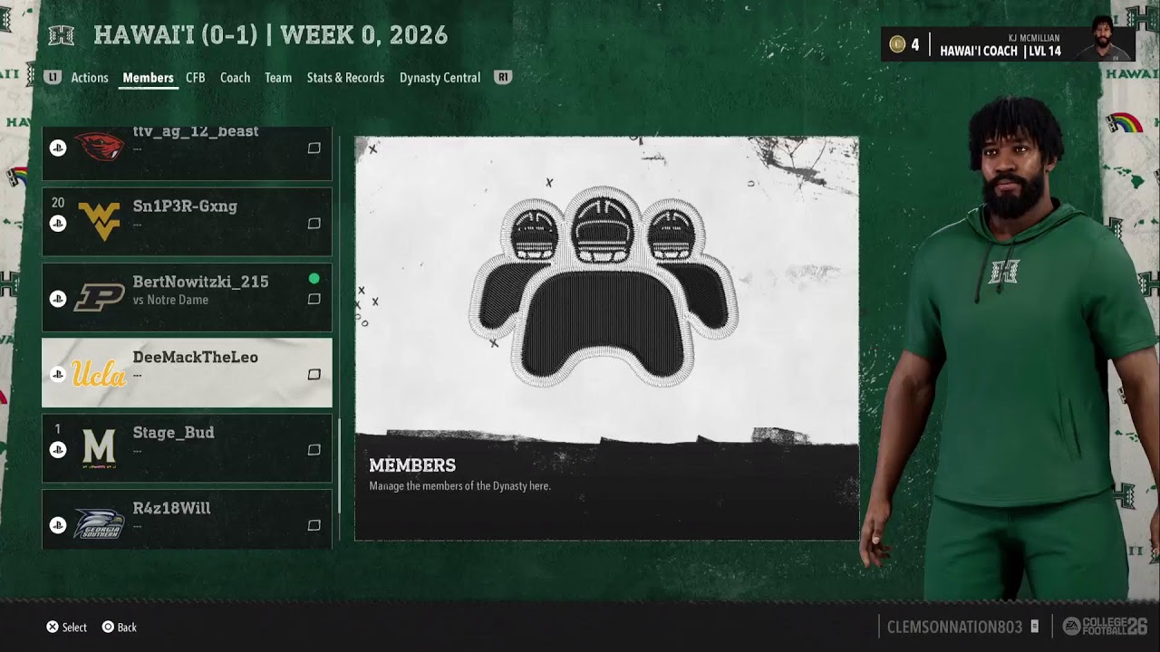Click the L1 bumper icon before Actions
The height and width of the screenshot is (652, 1160).
[53, 78]
